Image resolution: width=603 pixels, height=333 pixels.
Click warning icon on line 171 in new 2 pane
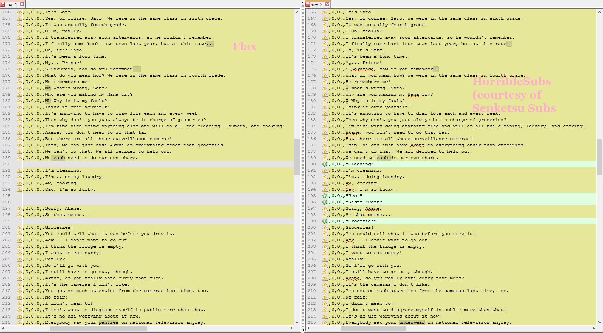tap(325, 44)
